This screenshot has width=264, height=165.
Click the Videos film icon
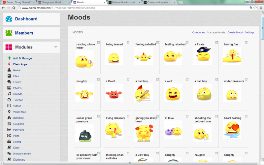tap(9, 106)
